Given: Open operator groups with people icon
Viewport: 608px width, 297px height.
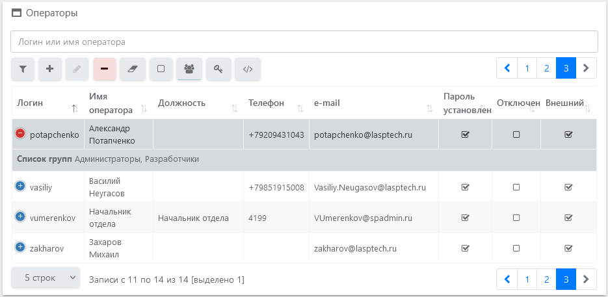Looking at the screenshot, I should [x=189, y=69].
